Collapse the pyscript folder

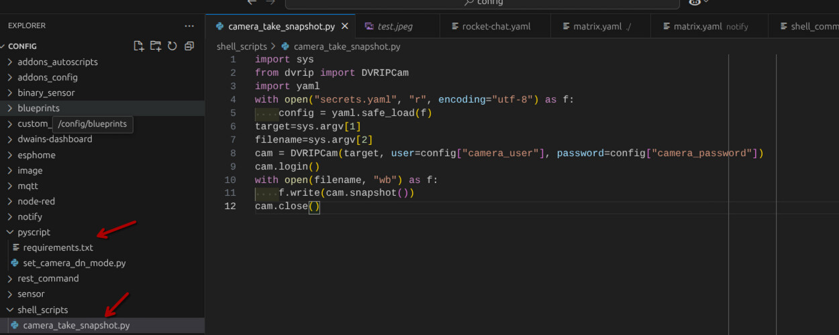pos(34,232)
